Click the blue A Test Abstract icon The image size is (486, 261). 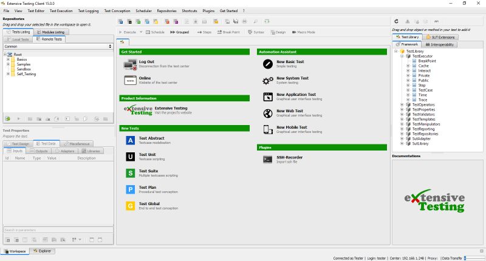[130, 140]
